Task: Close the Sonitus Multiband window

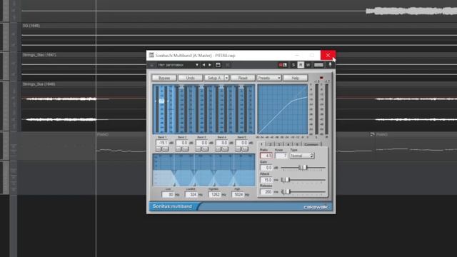Action: pos(328,55)
